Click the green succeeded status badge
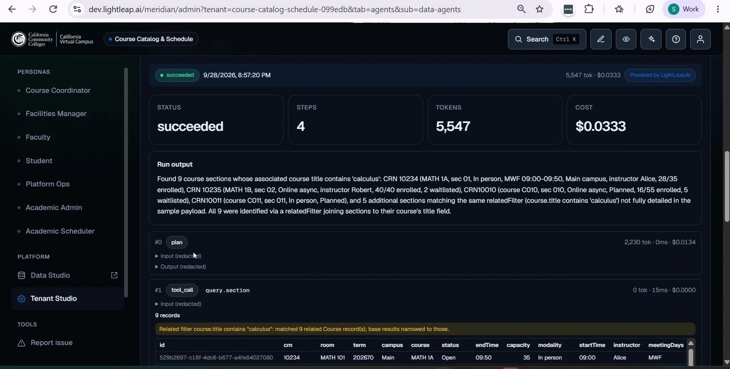This screenshot has height=369, width=730. click(177, 75)
